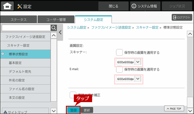Tap the 閉じる button
The width and height of the screenshot is (194, 114).
click(113, 6)
